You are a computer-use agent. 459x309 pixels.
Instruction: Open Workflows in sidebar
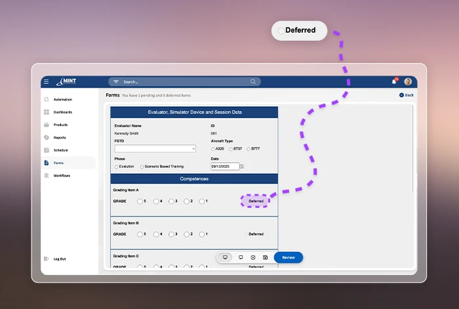[x=62, y=176]
